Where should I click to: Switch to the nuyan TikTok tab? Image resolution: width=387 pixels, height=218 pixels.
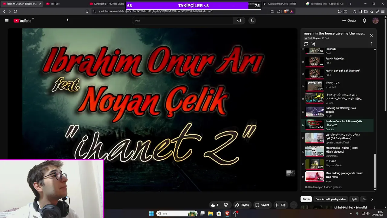[282, 4]
